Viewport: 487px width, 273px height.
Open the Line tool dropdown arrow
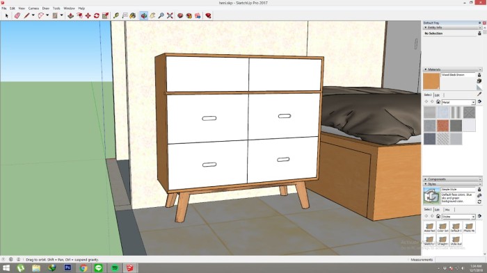click(x=33, y=15)
